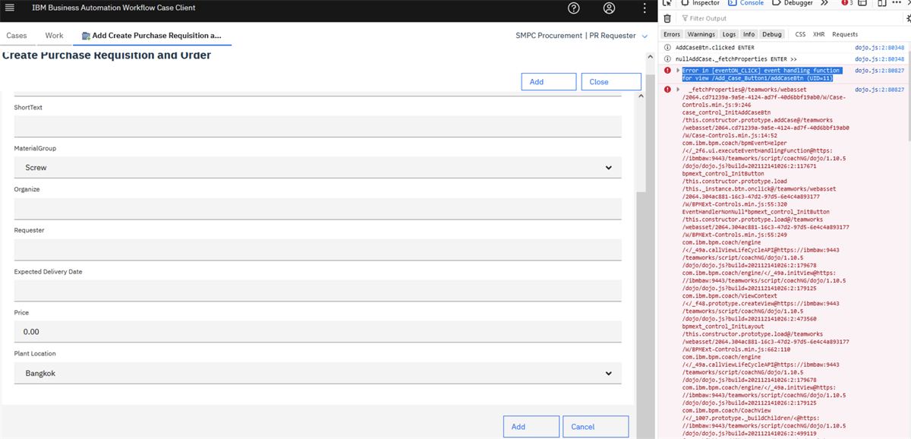Open the devtools Console tab
Image resolution: width=911 pixels, height=439 pixels.
point(746,3)
